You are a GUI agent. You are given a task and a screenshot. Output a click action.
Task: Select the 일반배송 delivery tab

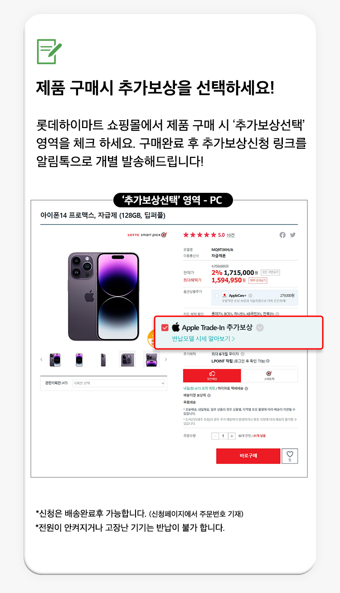click(212, 376)
